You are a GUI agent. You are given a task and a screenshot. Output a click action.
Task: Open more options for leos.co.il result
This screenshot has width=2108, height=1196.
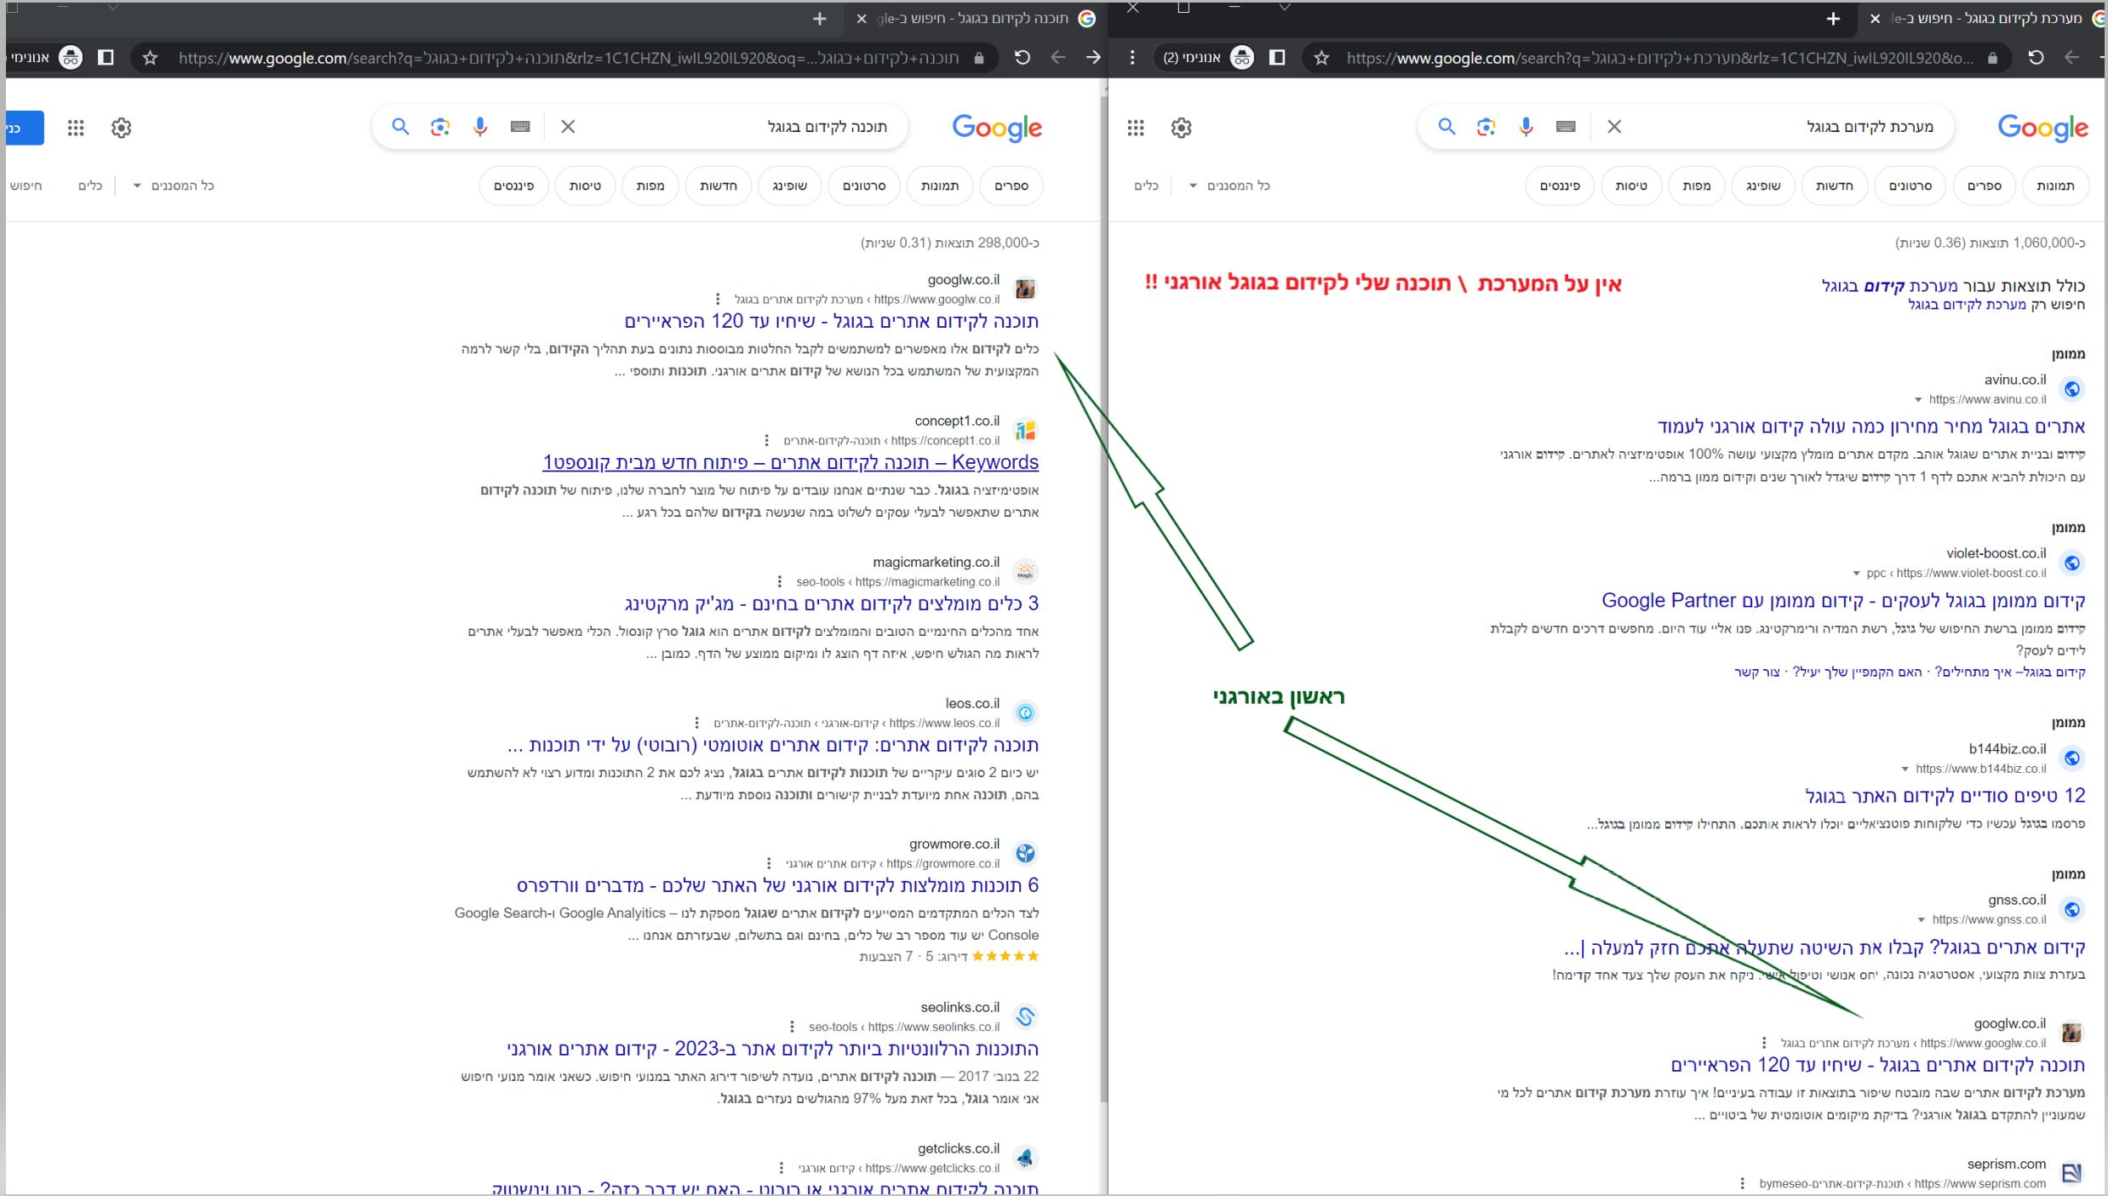696,723
